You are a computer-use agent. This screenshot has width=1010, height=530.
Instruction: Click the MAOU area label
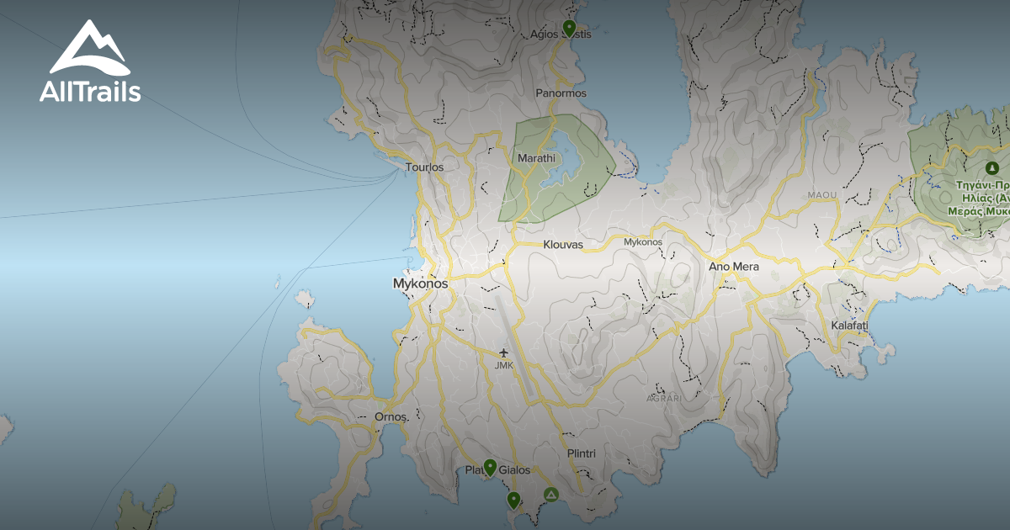coord(822,195)
